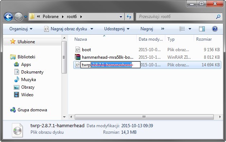Image resolution: width=226 pixels, height=142 pixels.
Task: Select root6 in the address path
Action: point(72,17)
